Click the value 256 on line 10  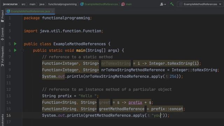[x=173, y=76]
